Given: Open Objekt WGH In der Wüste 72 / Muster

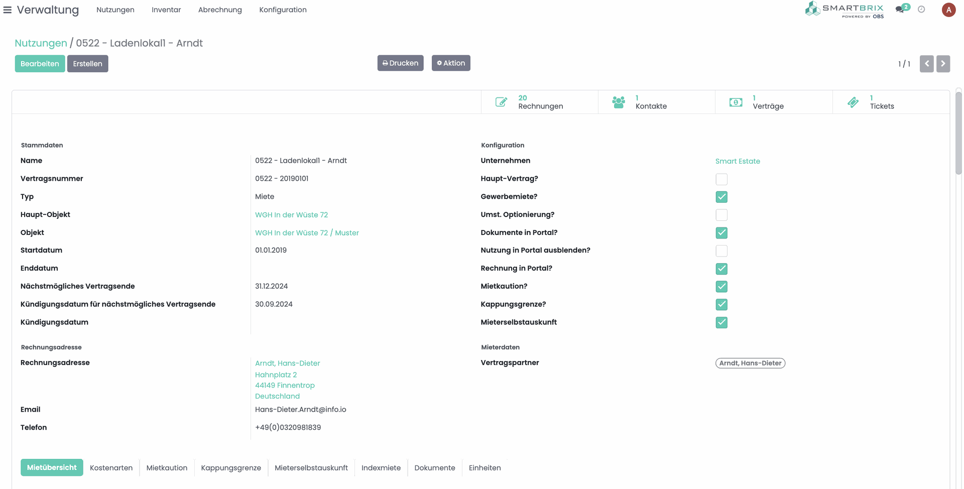Looking at the screenshot, I should pos(307,233).
